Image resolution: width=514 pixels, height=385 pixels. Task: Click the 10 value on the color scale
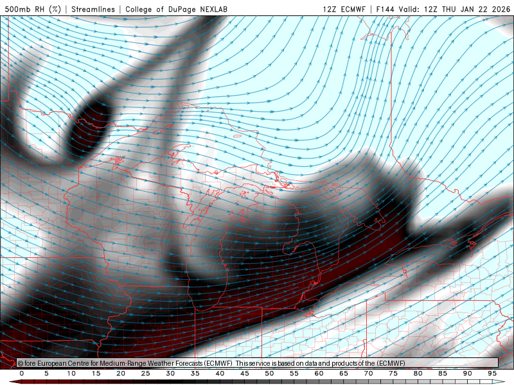(x=71, y=373)
